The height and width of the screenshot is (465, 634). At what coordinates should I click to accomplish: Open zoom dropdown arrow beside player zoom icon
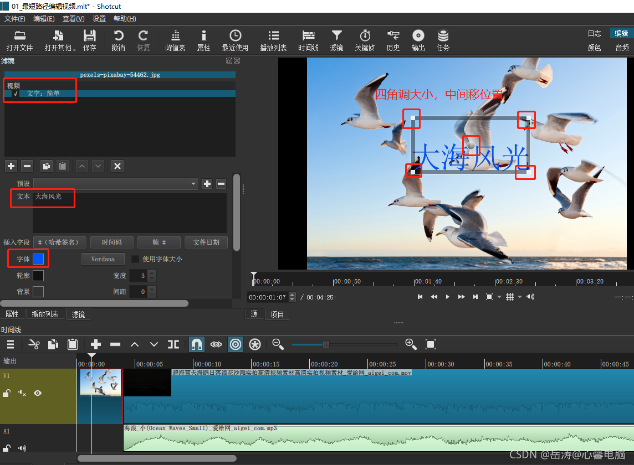pos(499,297)
